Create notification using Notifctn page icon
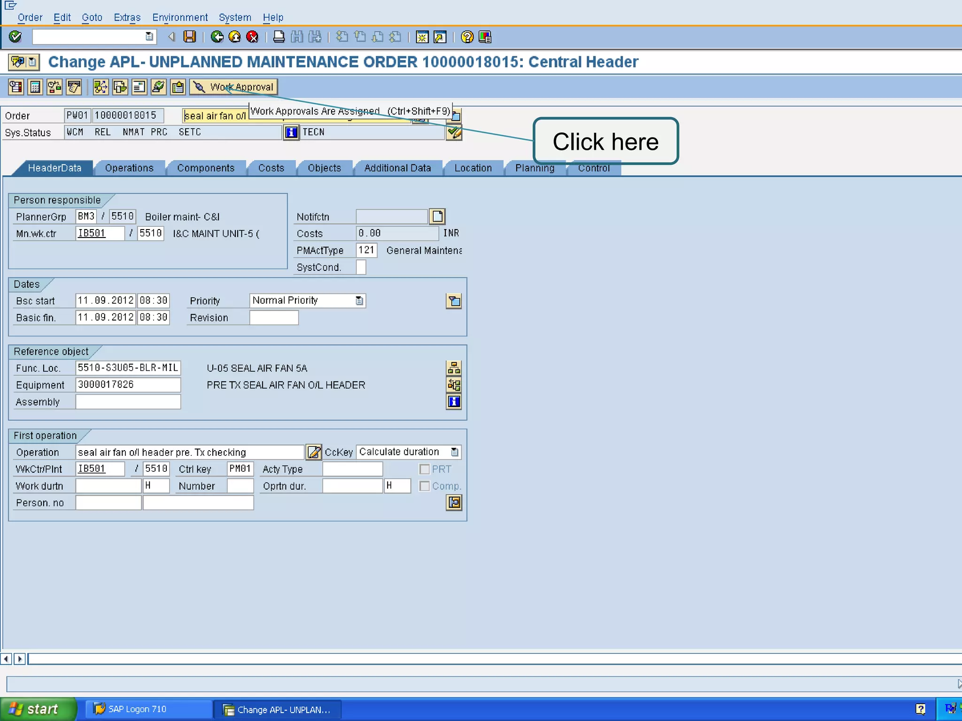This screenshot has width=962, height=721. coord(437,216)
